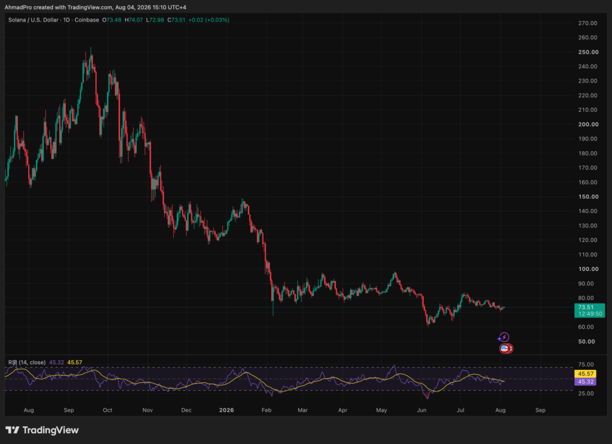Click the yellow 45.57 RSI value tag
The height and width of the screenshot is (444, 612).
coord(585,373)
